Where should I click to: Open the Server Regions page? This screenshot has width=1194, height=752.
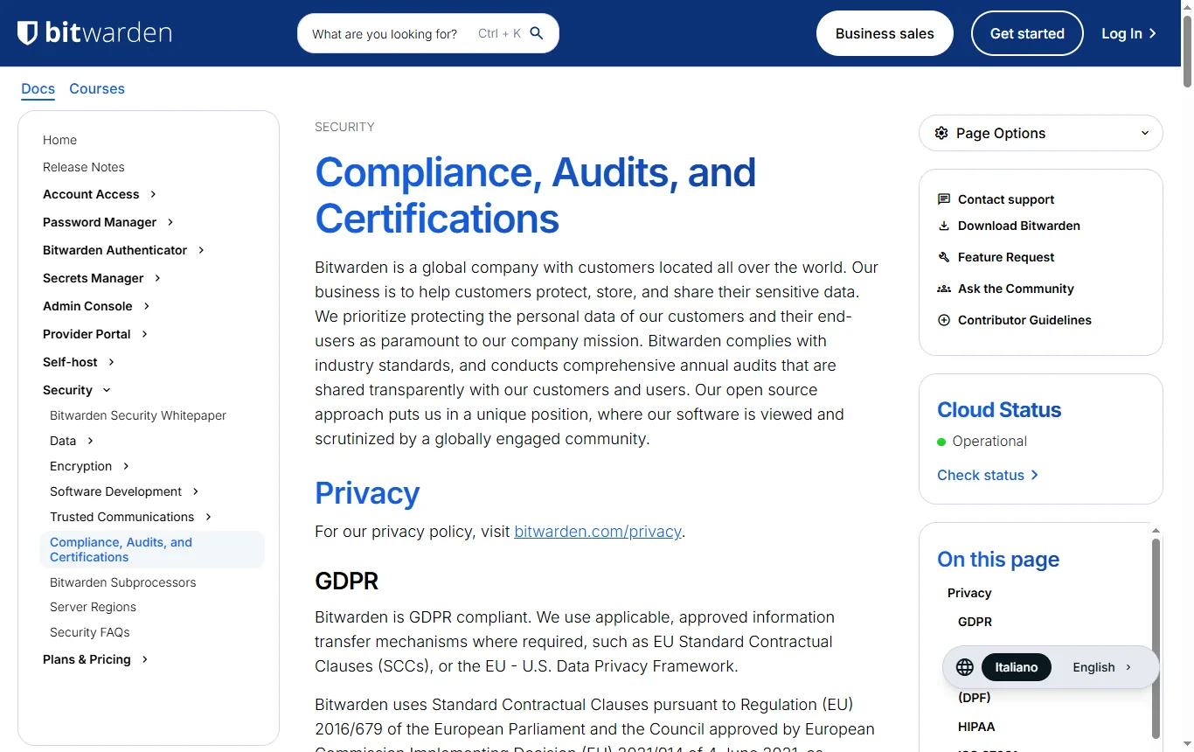(93, 607)
